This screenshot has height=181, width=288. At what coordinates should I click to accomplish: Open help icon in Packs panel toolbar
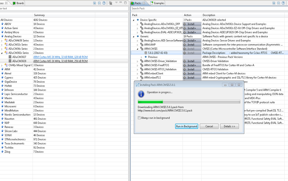click(283, 3)
